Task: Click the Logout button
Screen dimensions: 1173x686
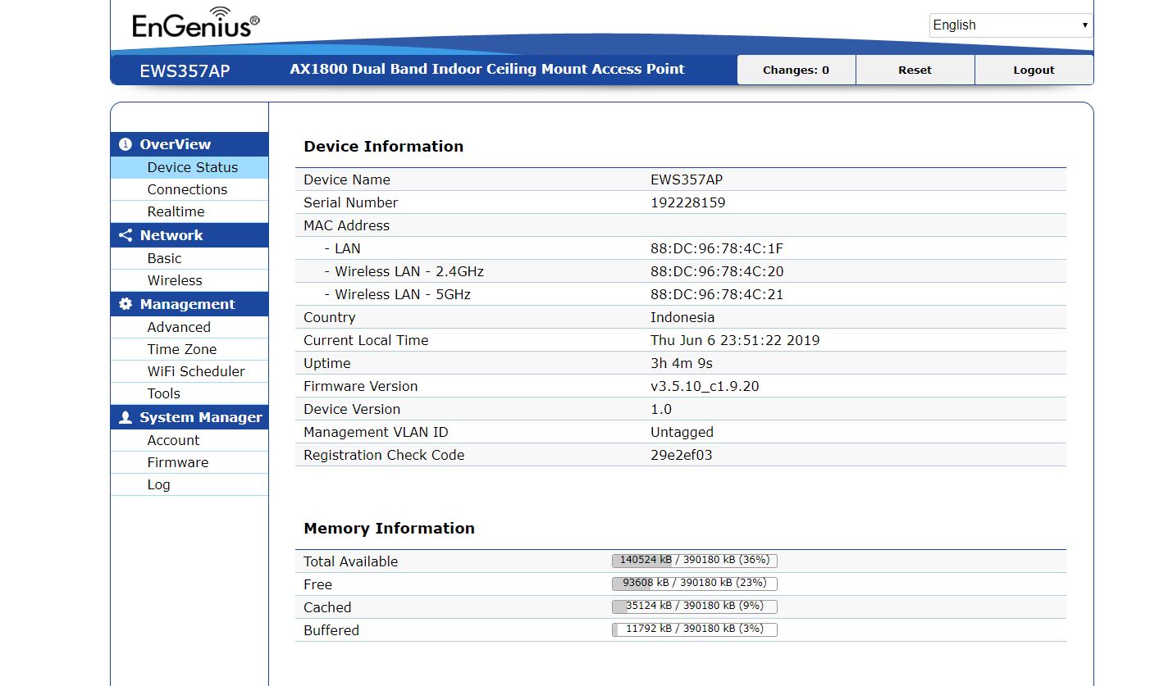Action: [1034, 70]
